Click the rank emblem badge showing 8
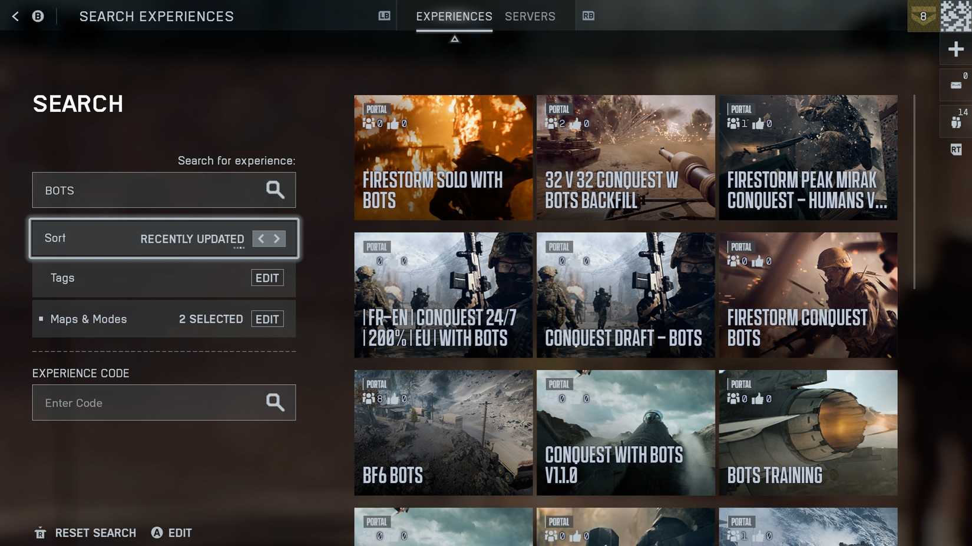972x546 pixels. tap(923, 16)
